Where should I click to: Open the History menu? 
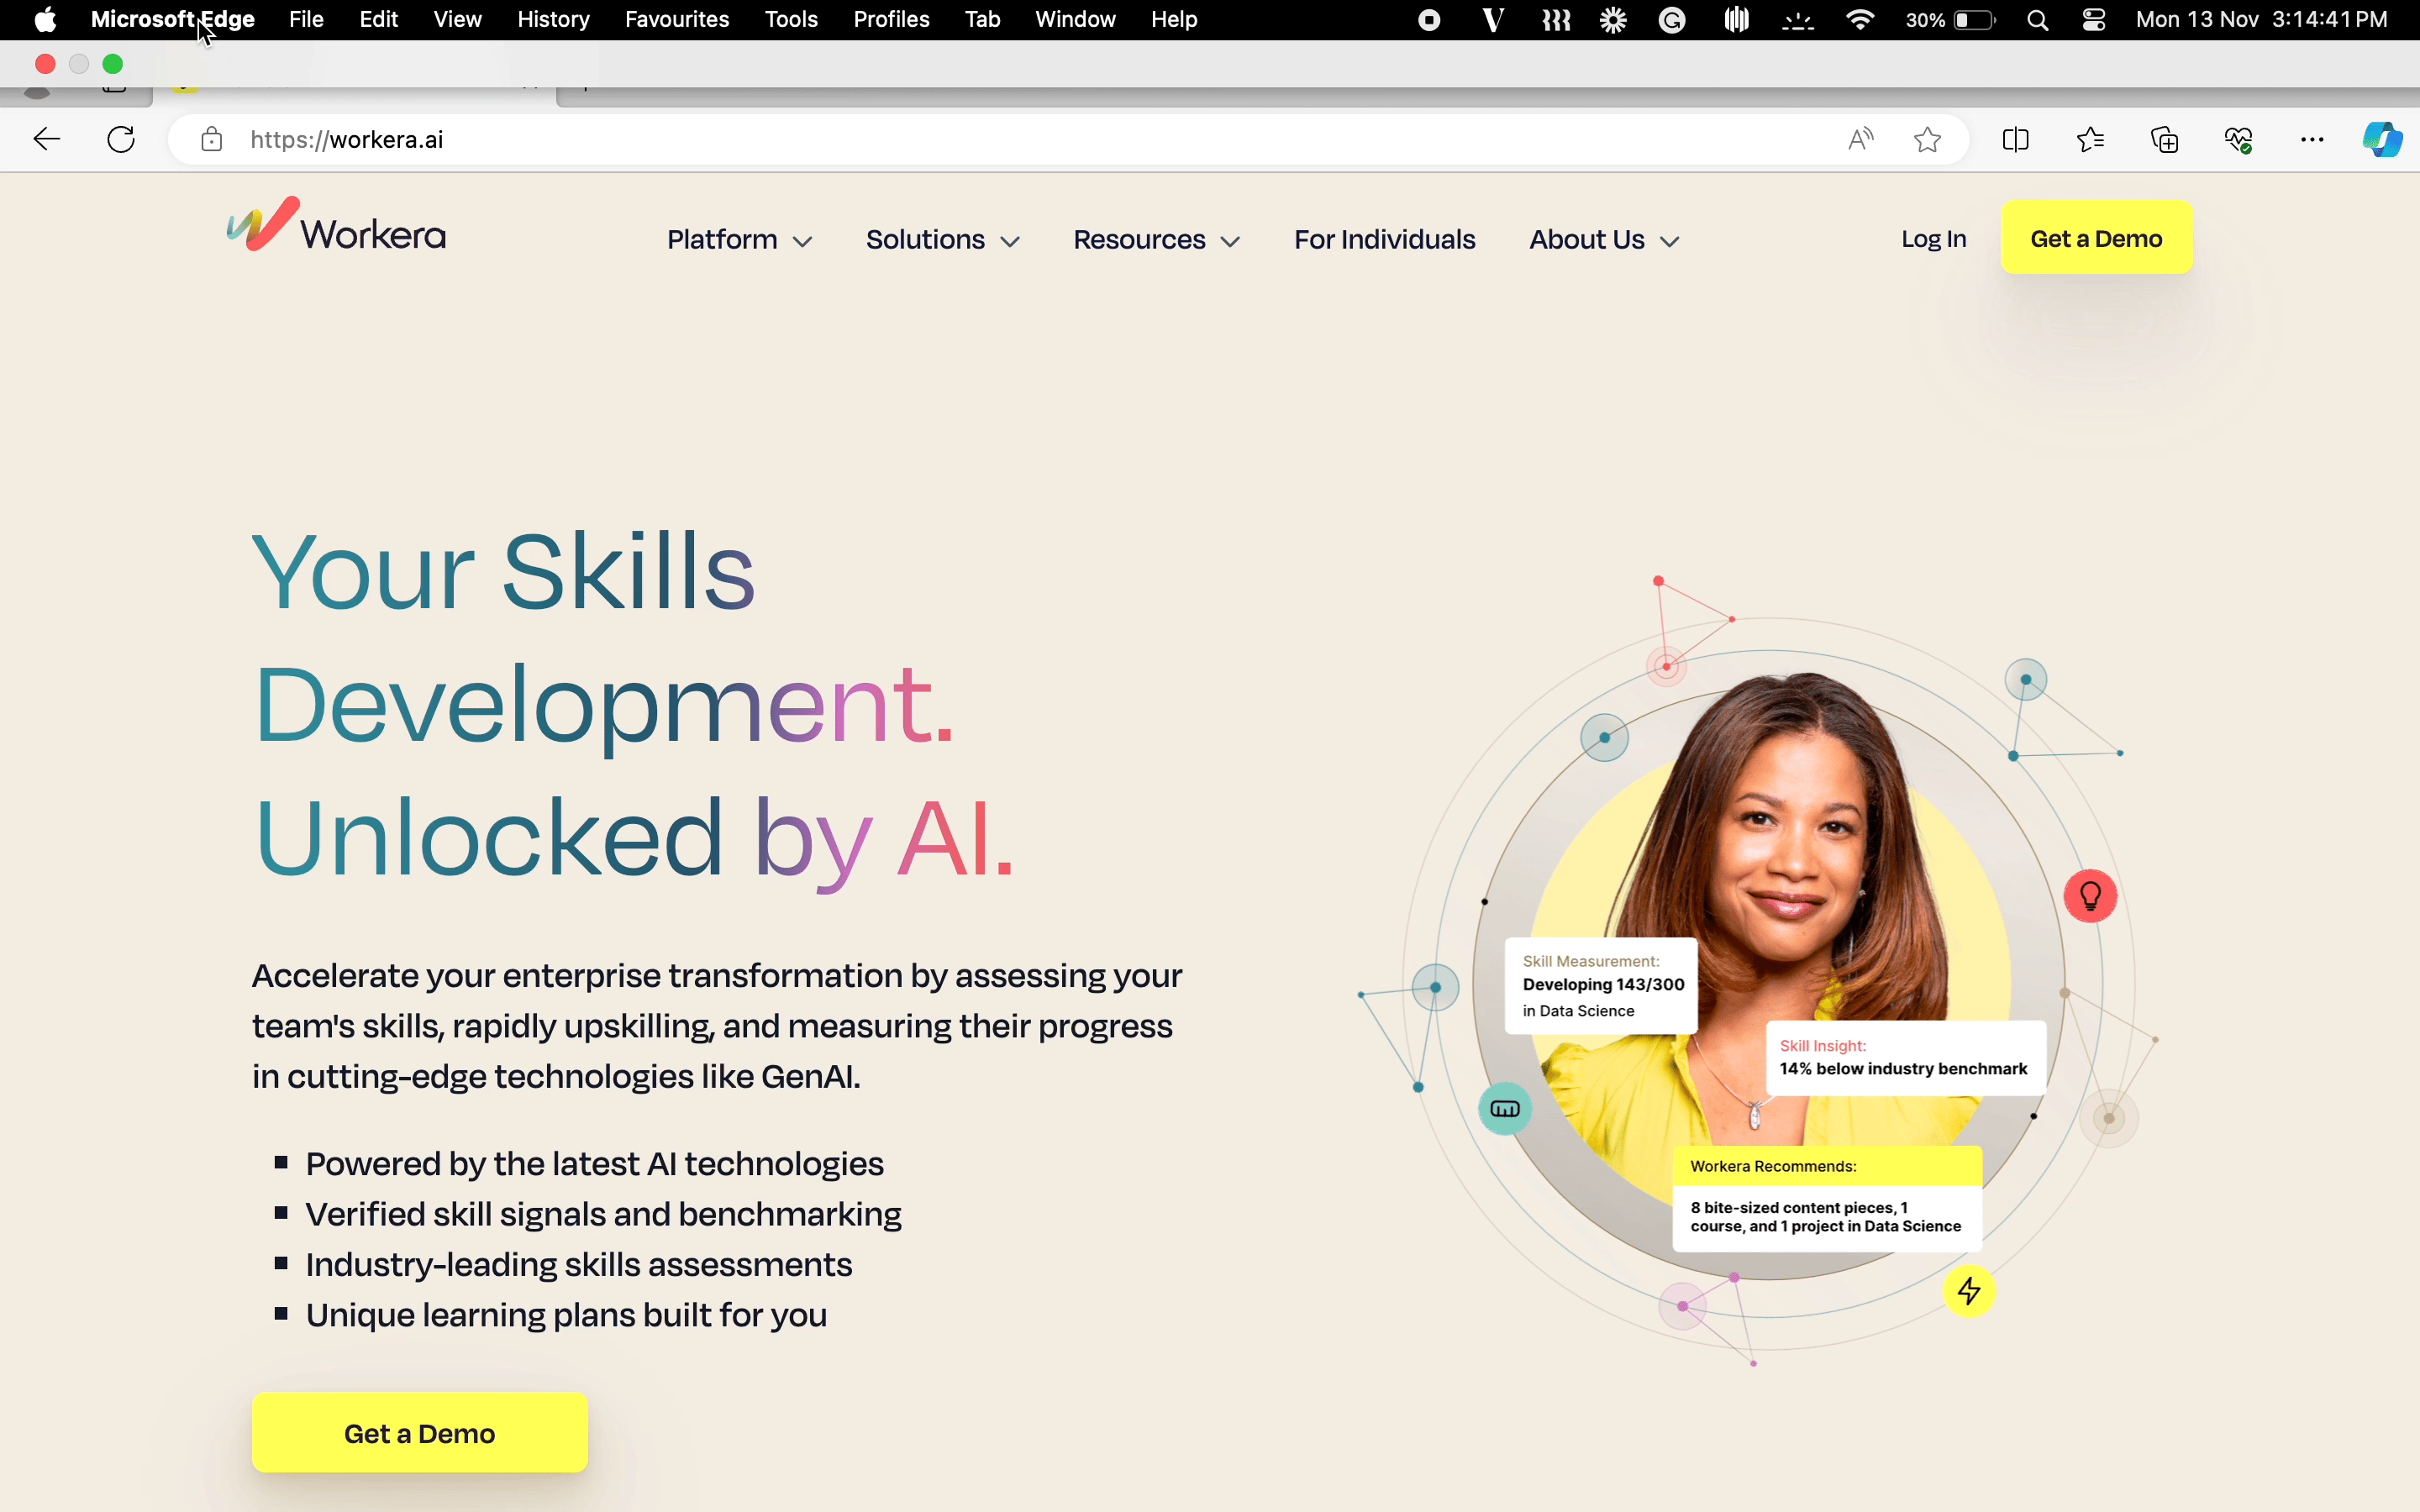coord(553,20)
